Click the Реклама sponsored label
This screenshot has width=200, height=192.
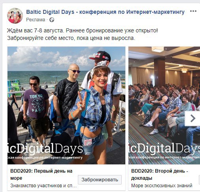(x=36, y=20)
